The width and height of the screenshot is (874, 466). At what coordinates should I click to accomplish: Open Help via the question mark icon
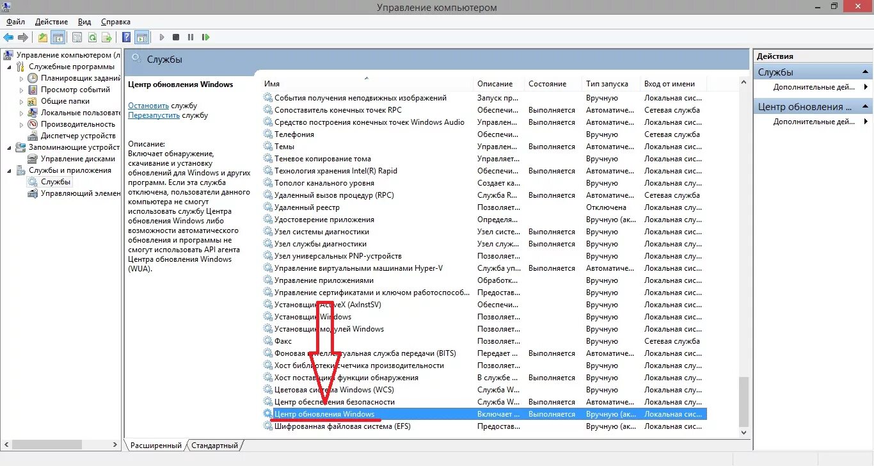[x=127, y=38]
